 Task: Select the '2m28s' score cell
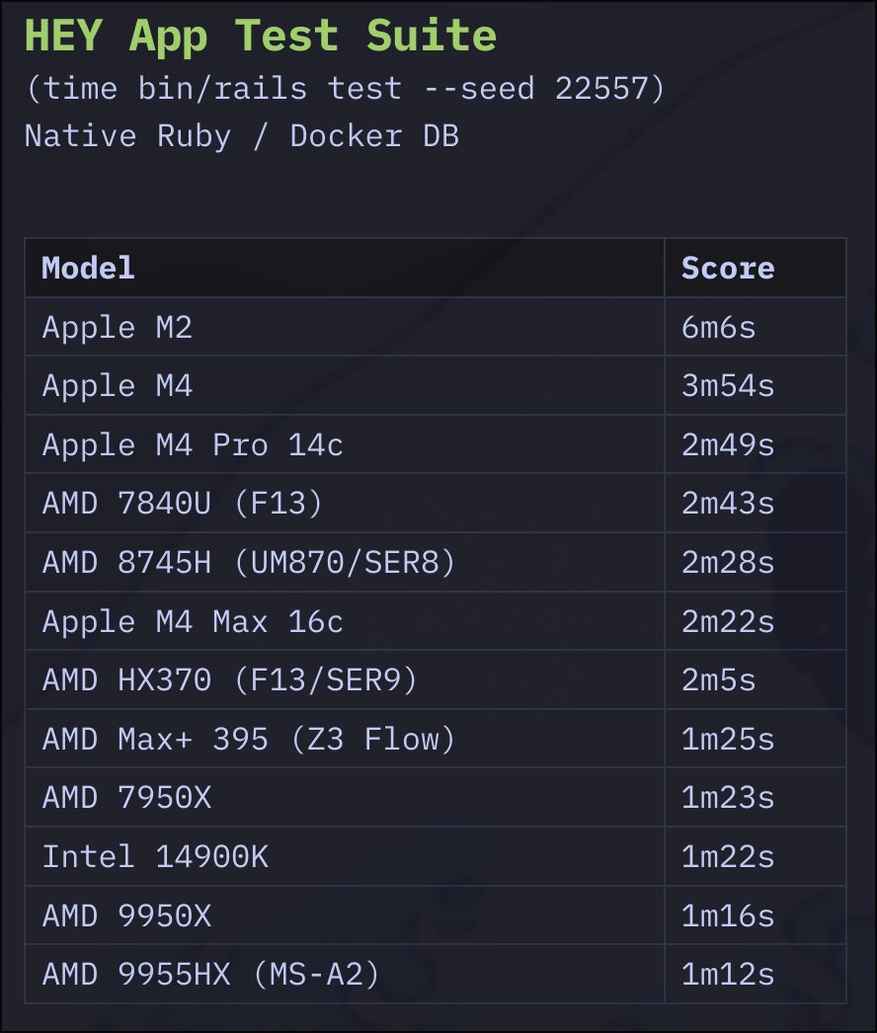pos(756,562)
